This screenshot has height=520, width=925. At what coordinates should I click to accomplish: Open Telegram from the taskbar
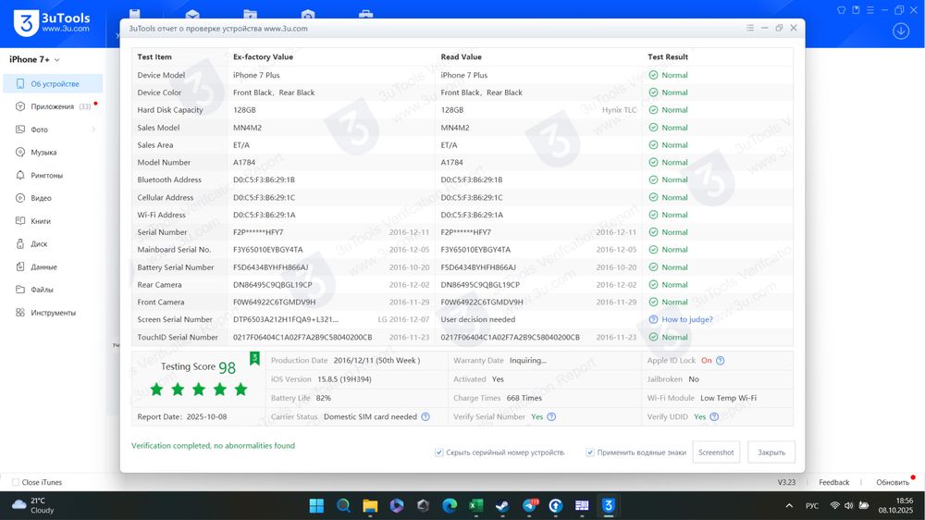(x=529, y=506)
